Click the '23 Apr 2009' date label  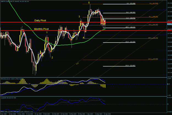107,114
